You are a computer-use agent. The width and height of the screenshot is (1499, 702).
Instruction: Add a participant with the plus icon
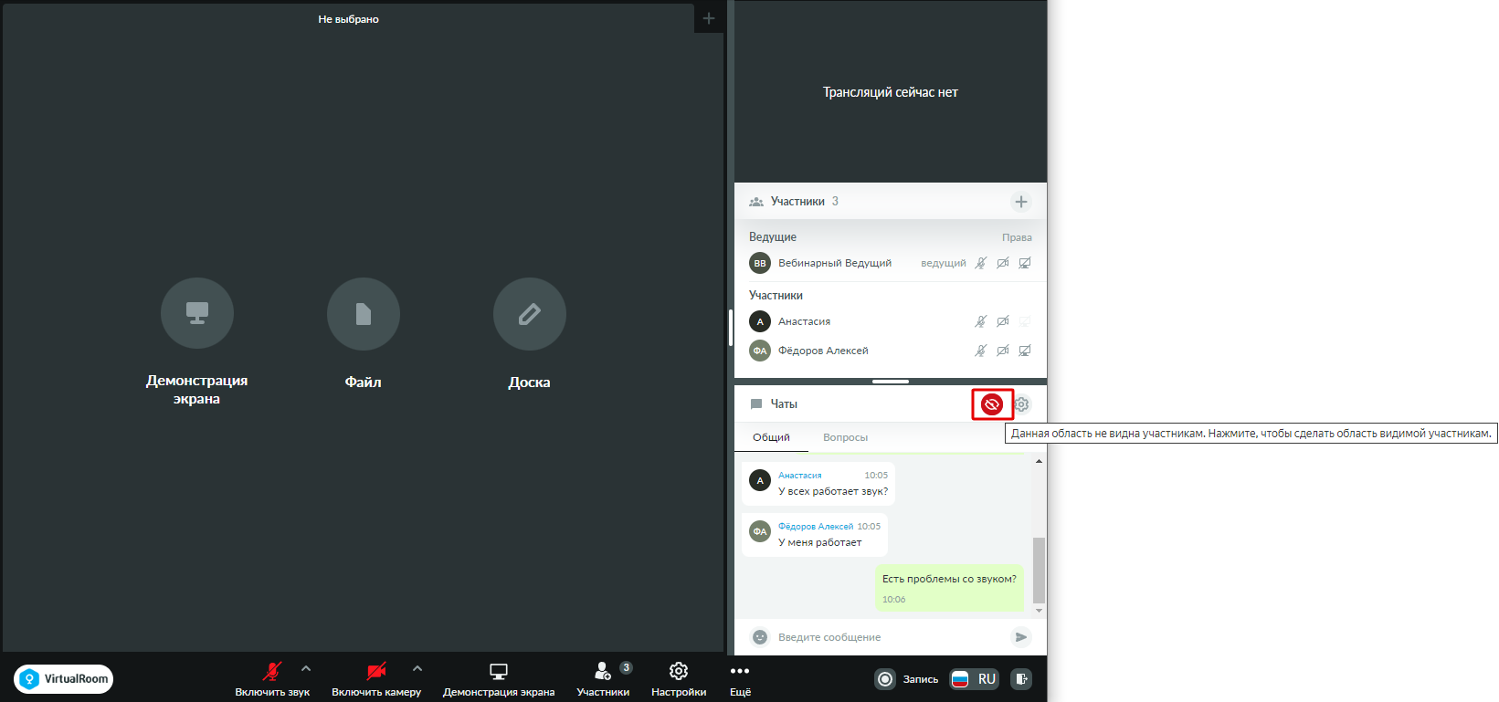[x=1021, y=202]
